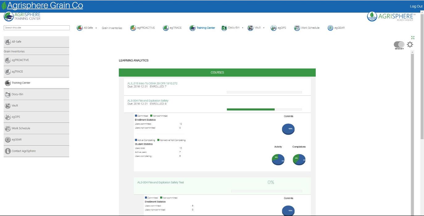The width and height of the screenshot is (424, 216).
Task: Click the Docu-Bin icon in top navigation
Action: point(224,28)
